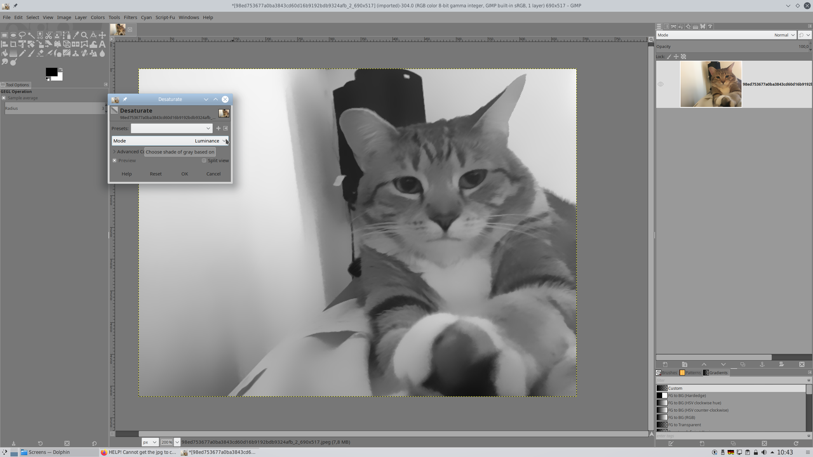Select the FG to BG (RGB) gradient
The image size is (813, 457).
click(x=682, y=417)
